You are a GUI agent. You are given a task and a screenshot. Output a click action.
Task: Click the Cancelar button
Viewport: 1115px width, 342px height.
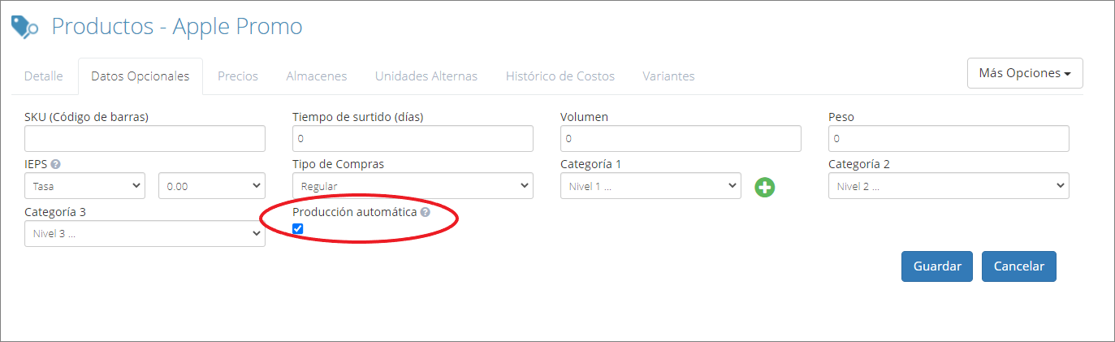tap(1019, 266)
